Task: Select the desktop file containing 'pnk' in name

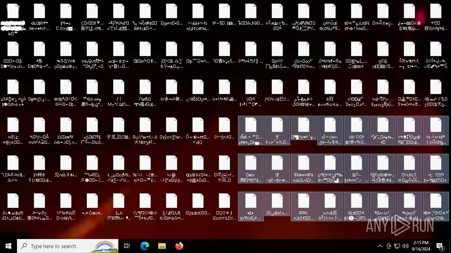Action: tap(251, 52)
